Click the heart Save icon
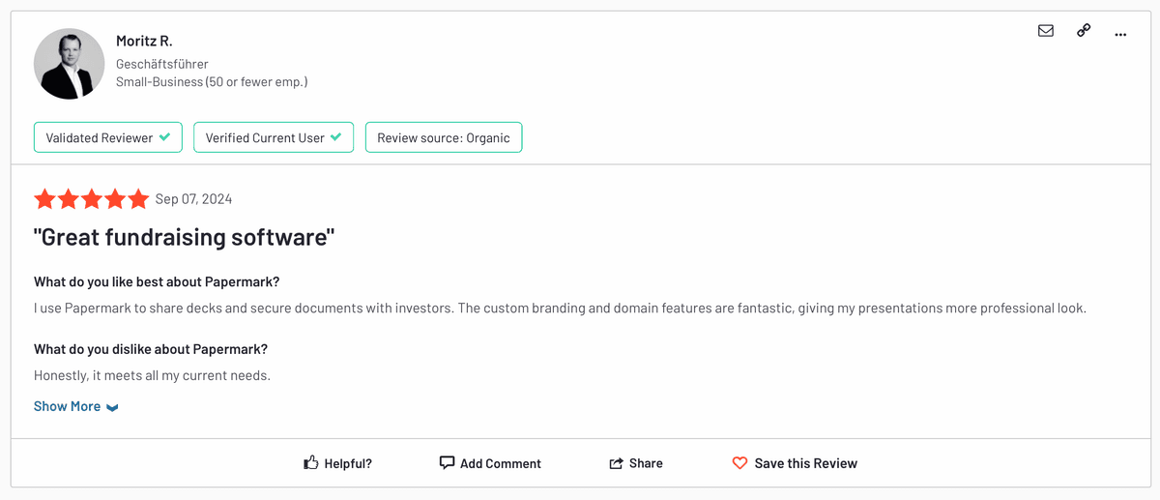The height and width of the screenshot is (500, 1160). 739,463
